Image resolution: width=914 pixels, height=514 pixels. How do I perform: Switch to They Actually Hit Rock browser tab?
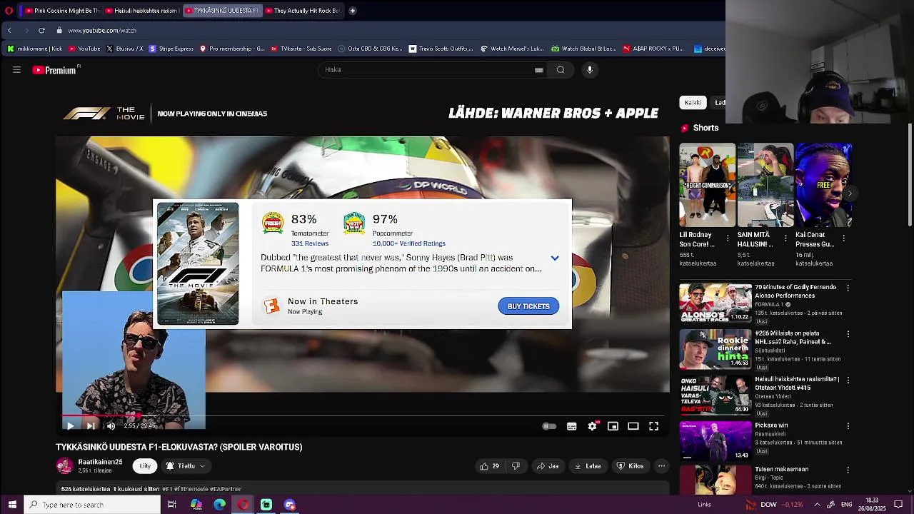tap(302, 11)
